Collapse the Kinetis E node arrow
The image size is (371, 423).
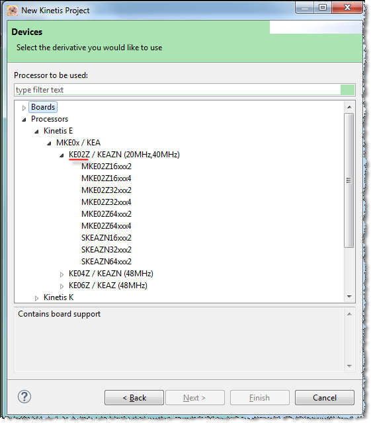[x=36, y=132]
